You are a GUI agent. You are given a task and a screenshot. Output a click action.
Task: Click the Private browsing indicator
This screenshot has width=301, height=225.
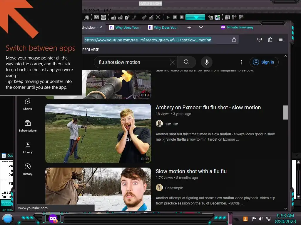[237, 27]
